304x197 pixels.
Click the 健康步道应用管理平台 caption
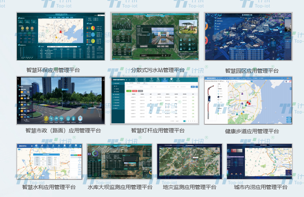click(251, 131)
